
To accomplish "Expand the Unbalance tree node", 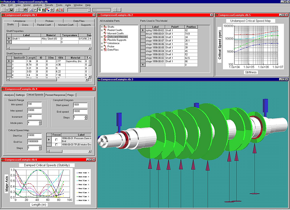I will click(102, 43).
